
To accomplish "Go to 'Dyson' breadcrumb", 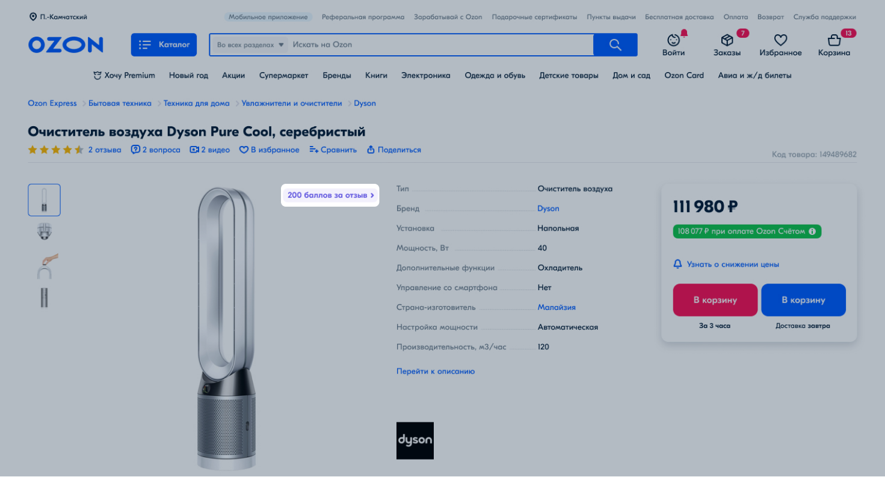I will click(x=365, y=103).
